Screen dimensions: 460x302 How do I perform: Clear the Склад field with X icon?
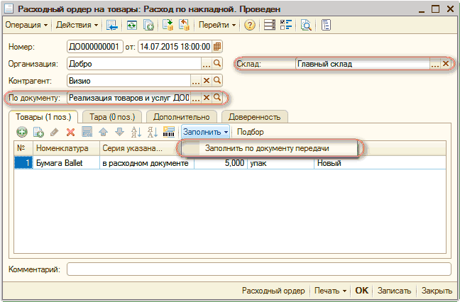click(445, 64)
